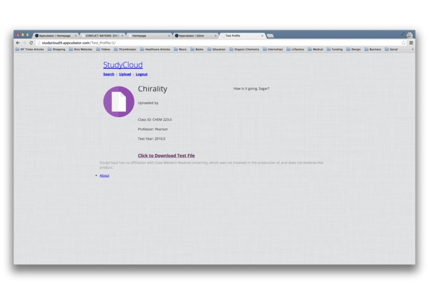Open the Social bookmark folder
Image resolution: width=429 pixels, height=305 pixels.
391,49
